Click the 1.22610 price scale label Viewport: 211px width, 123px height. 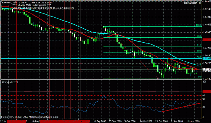coord(207,79)
